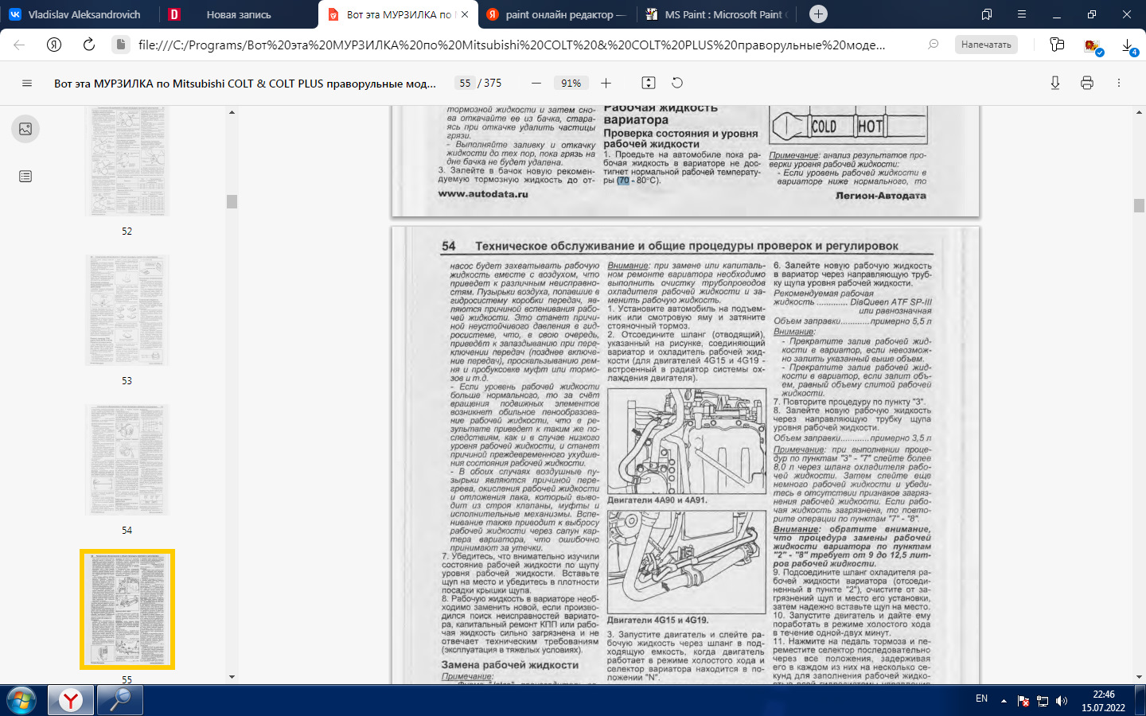
Task: Open page 53 thumbnail
Action: 127,310
